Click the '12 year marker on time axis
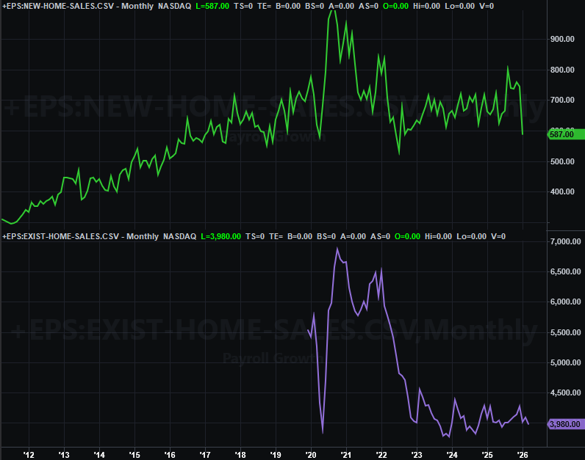 [x=28, y=453]
